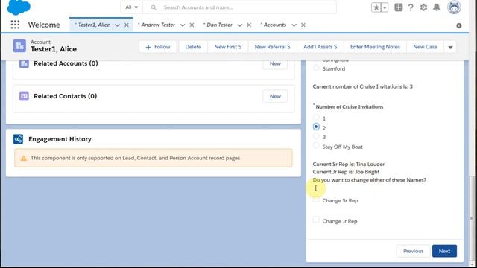Click the Follow button

click(x=158, y=47)
